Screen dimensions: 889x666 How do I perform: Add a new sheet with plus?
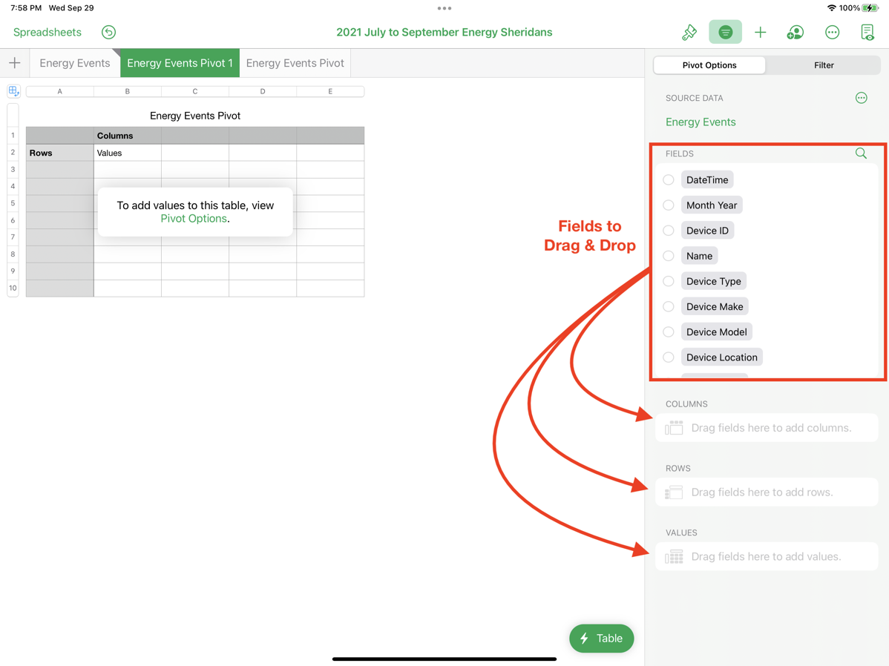point(15,63)
